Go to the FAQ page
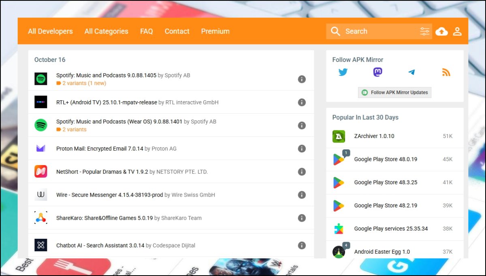486x276 pixels. click(x=146, y=31)
